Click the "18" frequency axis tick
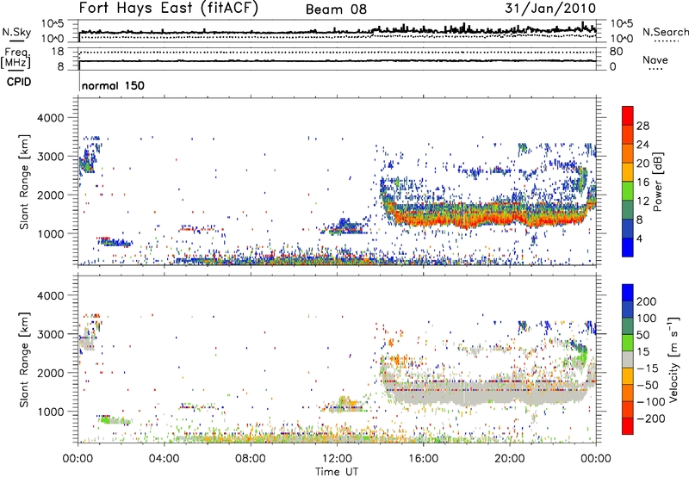This screenshot has width=689, height=477. pos(58,52)
